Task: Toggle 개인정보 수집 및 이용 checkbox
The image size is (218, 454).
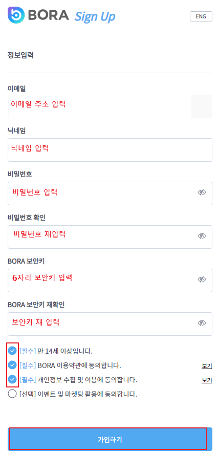Action: [x=12, y=379]
